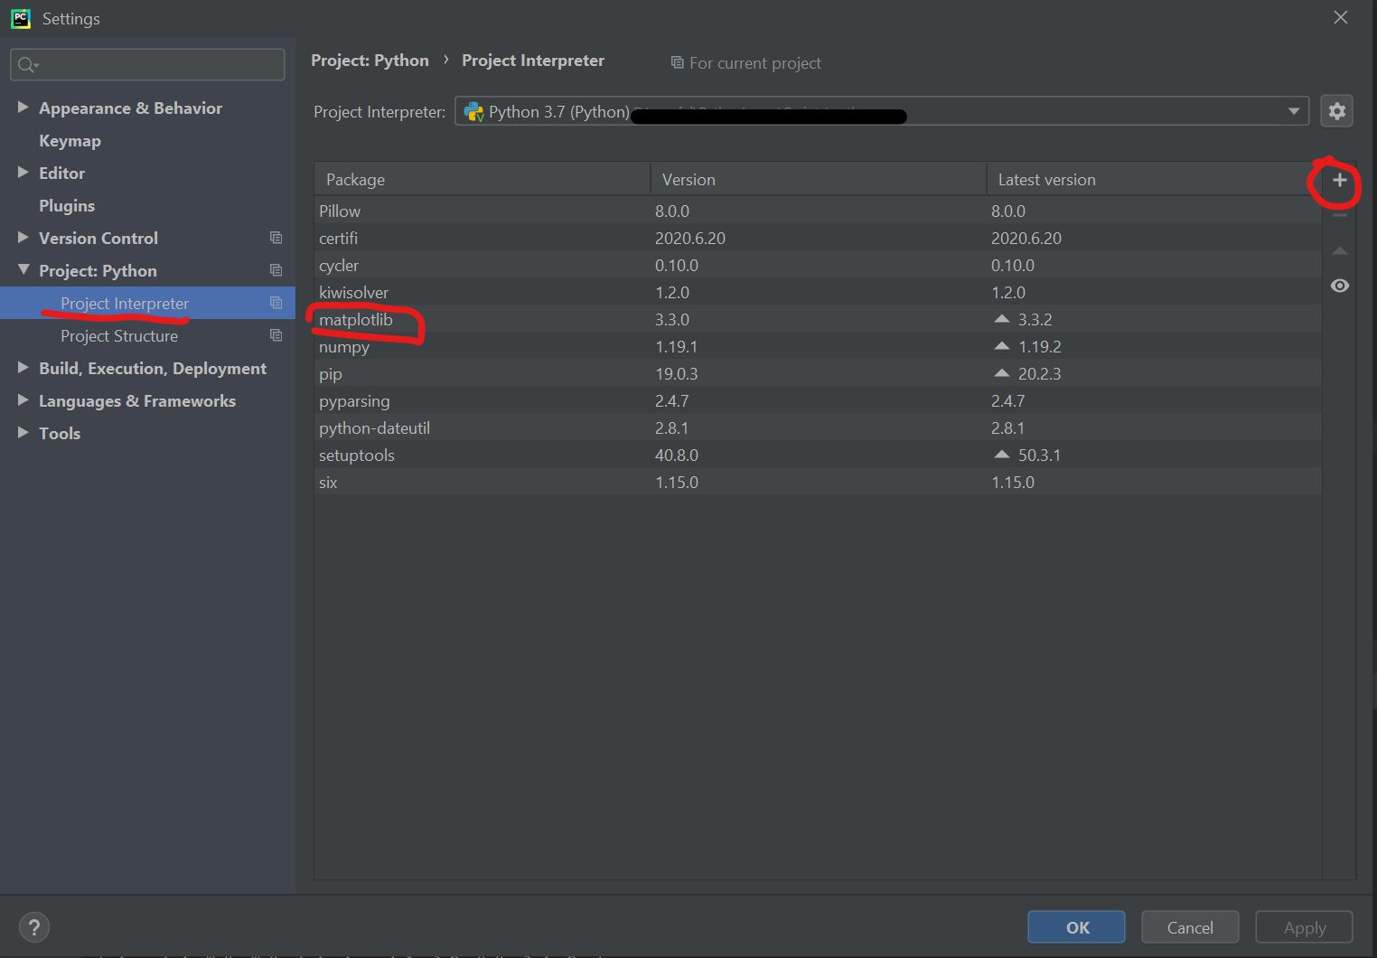
Task: Select Keymap settings
Action: pos(70,141)
